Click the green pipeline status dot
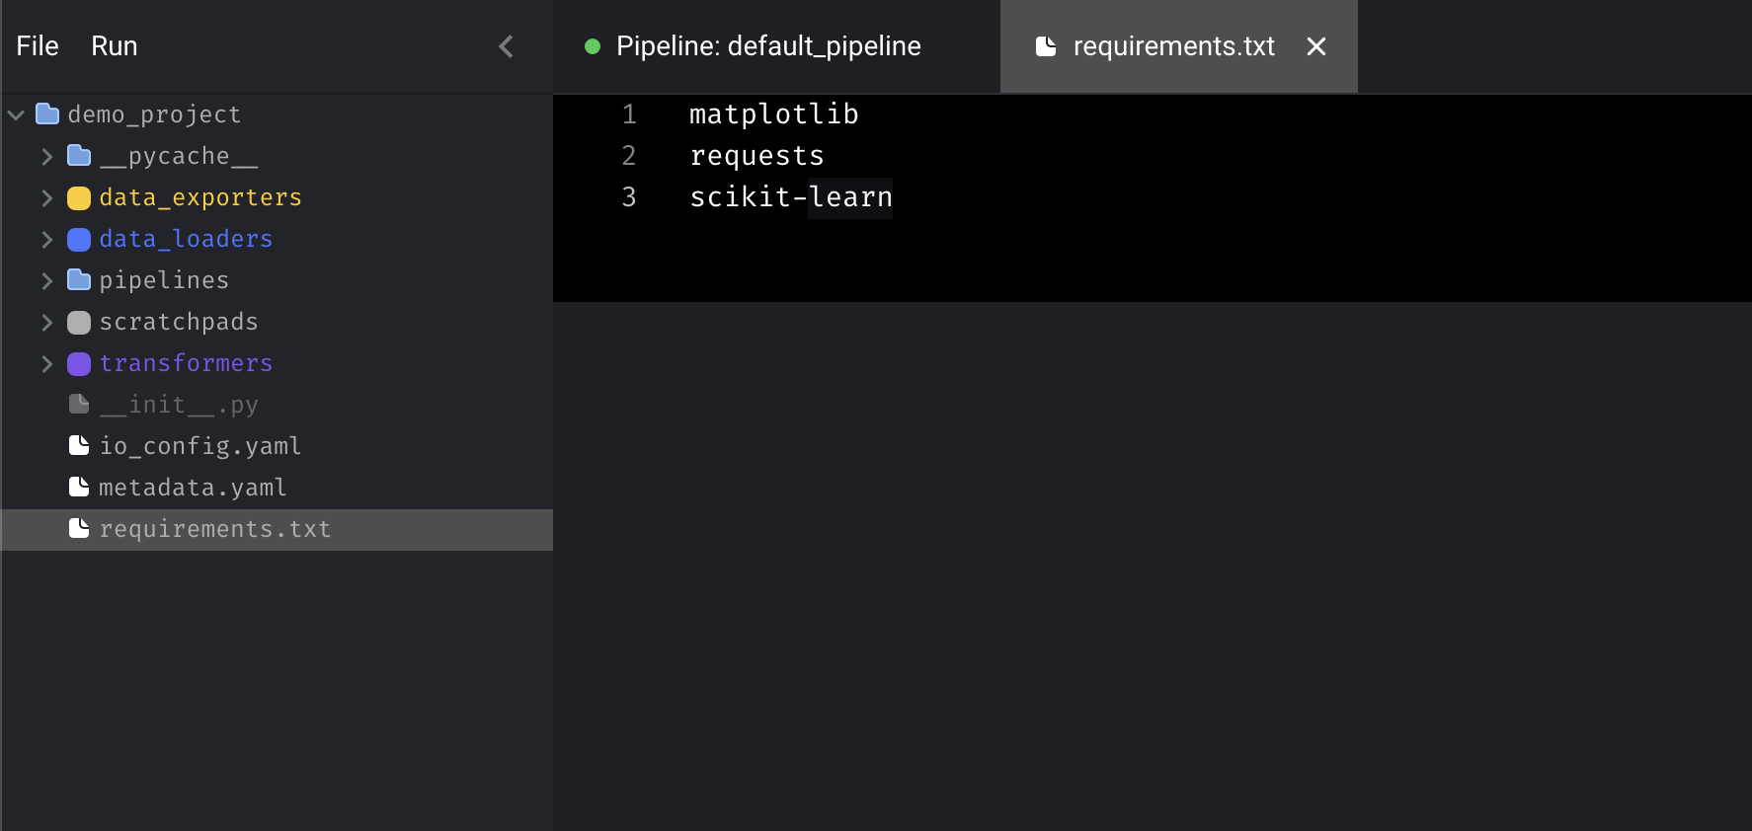This screenshot has width=1752, height=831. coord(593,46)
